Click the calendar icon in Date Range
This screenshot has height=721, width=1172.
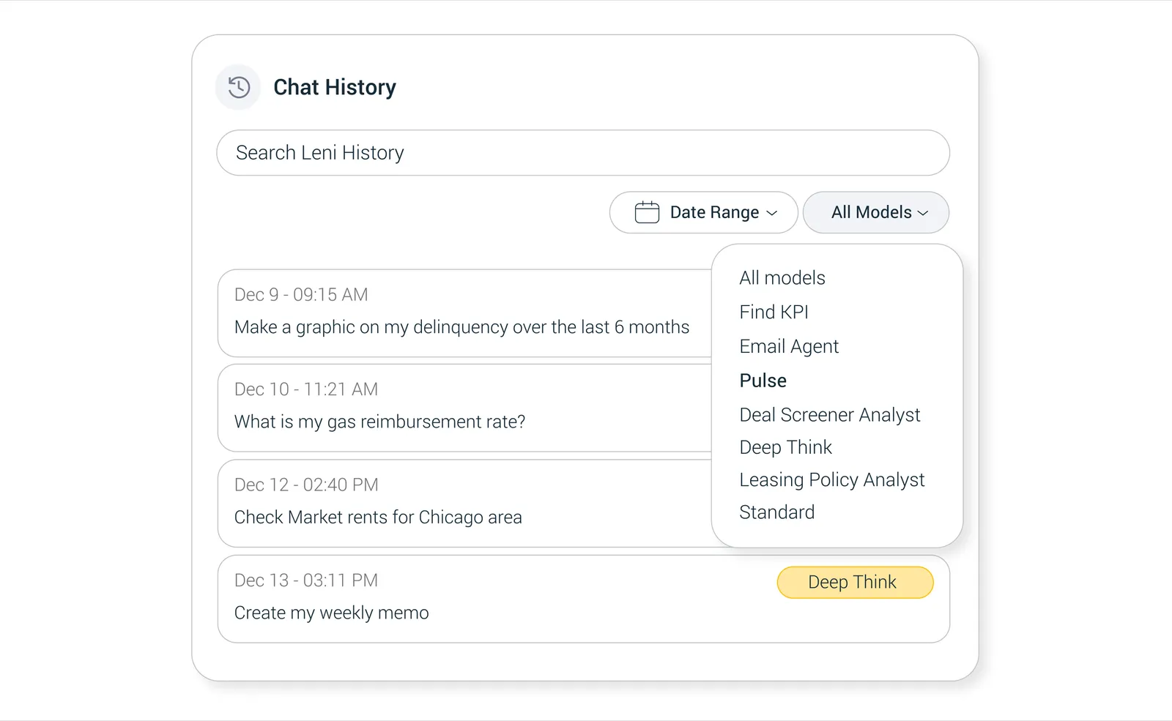click(647, 212)
